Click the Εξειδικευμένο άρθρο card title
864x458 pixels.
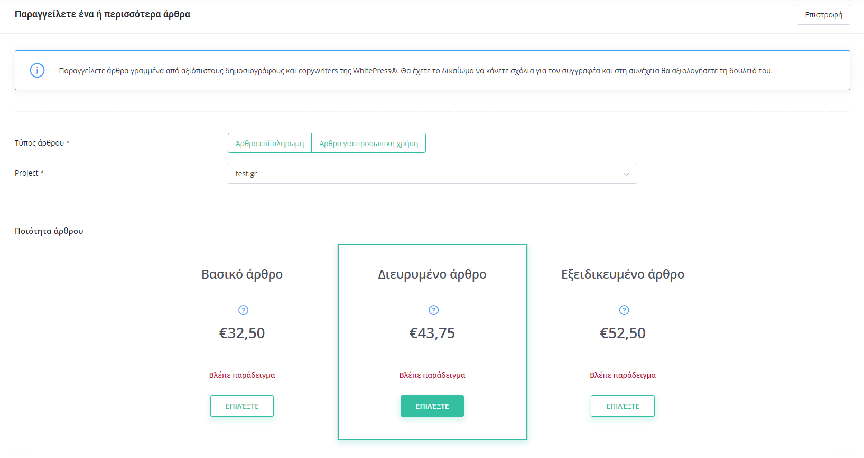(x=623, y=274)
